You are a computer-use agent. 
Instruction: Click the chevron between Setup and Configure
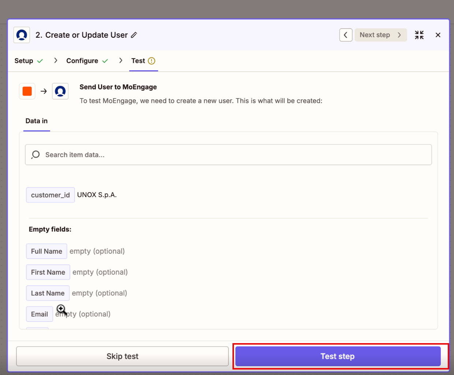point(56,60)
